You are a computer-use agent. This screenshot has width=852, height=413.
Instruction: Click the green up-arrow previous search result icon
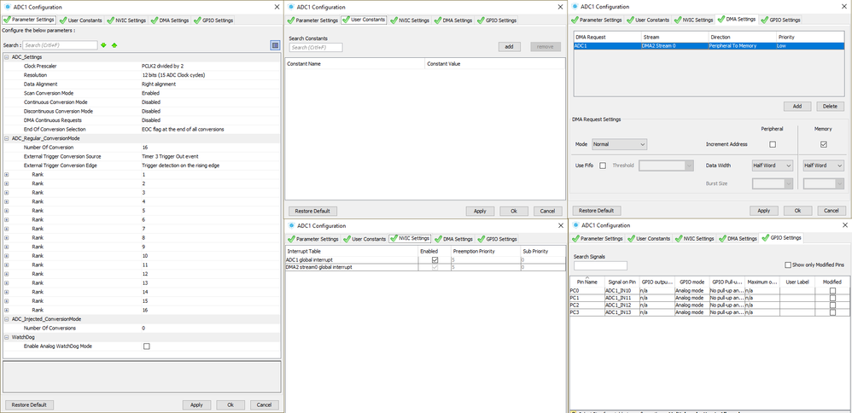[x=114, y=45]
